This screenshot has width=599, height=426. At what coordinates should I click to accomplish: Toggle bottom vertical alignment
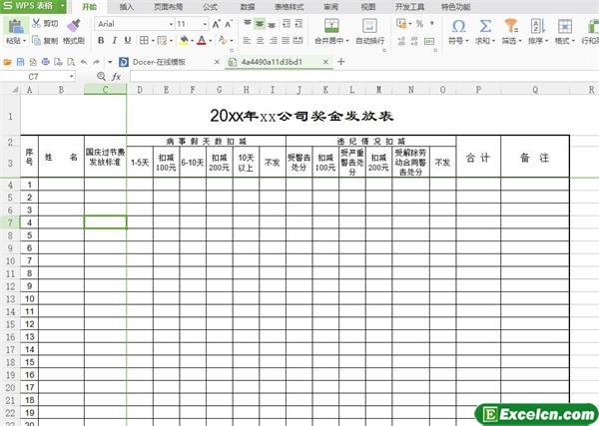coord(272,24)
